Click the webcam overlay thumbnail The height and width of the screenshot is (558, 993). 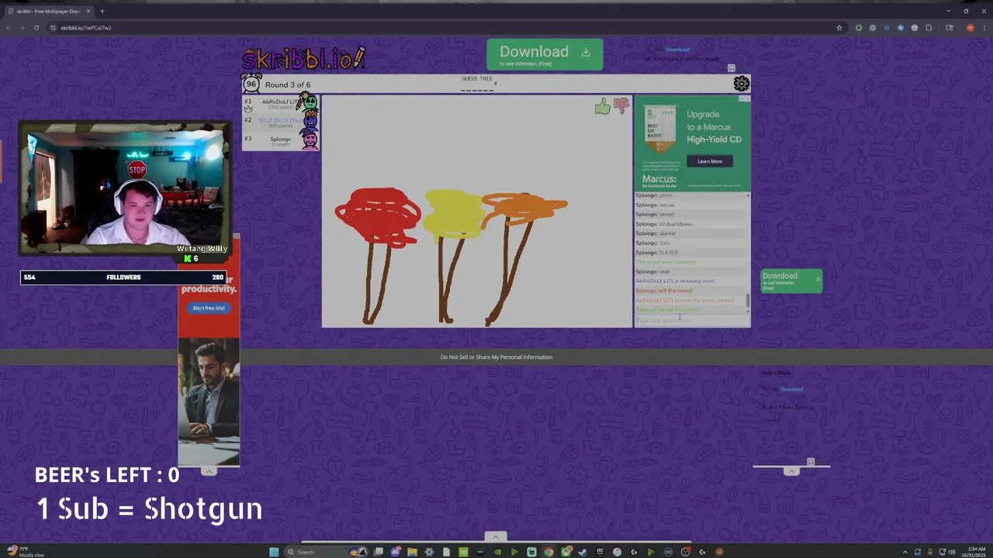(x=125, y=188)
